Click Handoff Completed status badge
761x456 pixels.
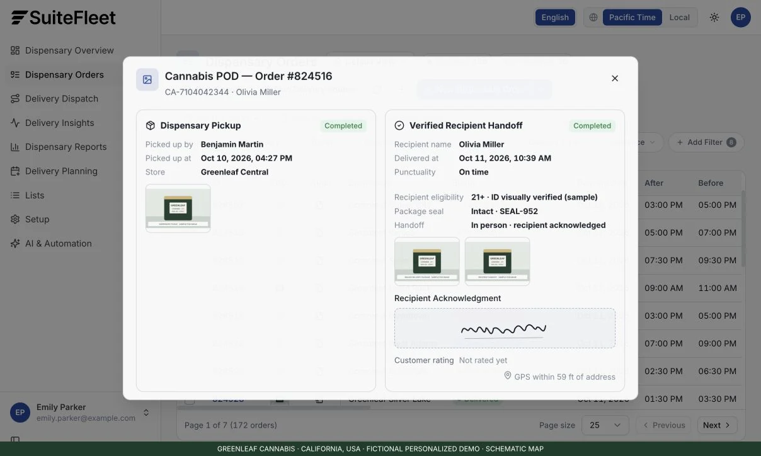(x=592, y=125)
